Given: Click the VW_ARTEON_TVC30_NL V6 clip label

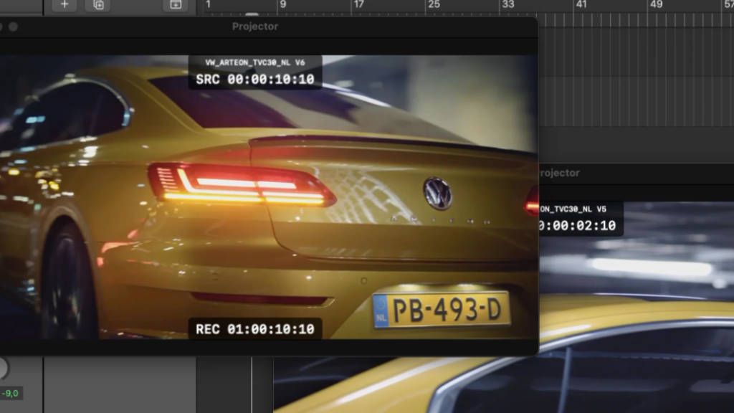Looking at the screenshot, I should point(255,62).
